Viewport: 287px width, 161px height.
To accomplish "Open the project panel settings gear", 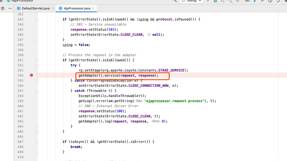I will click(x=3, y=8).
